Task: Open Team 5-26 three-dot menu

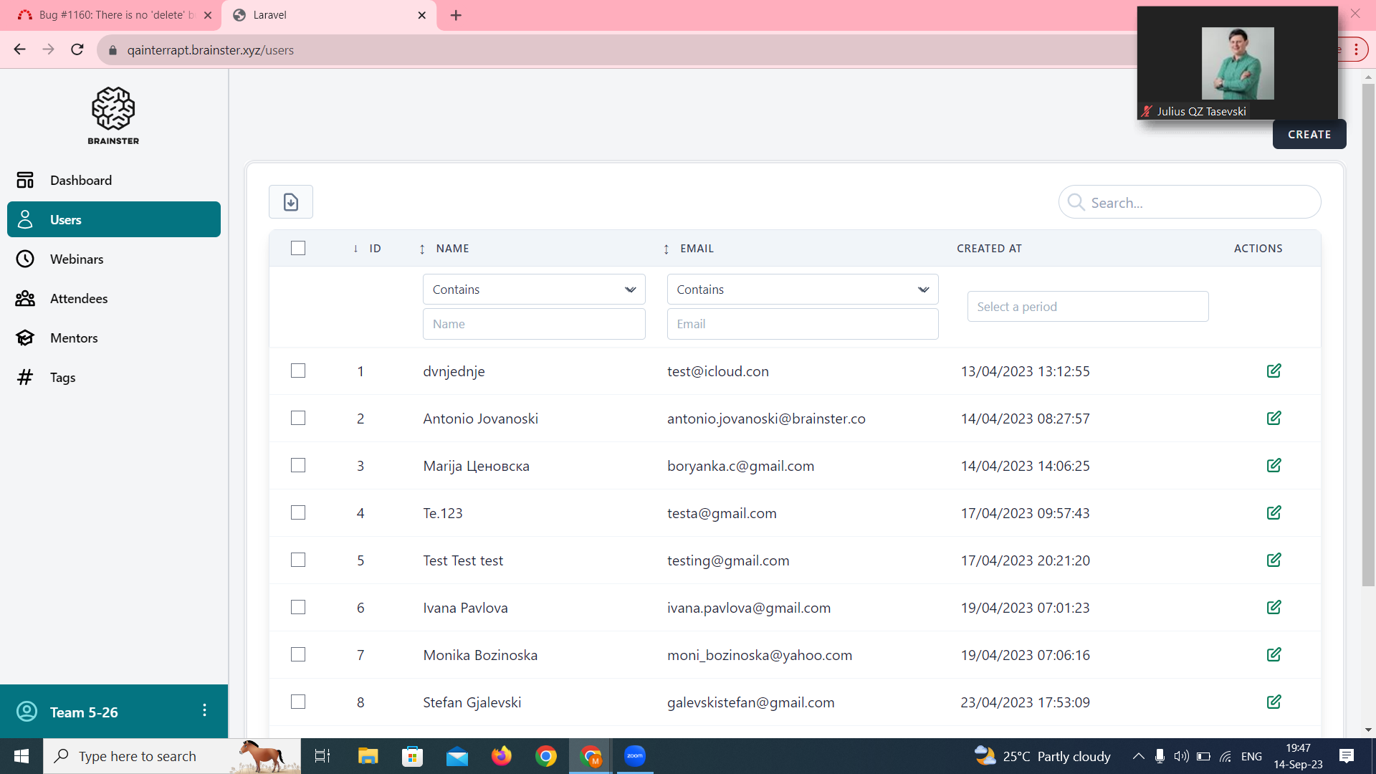Action: point(204,710)
